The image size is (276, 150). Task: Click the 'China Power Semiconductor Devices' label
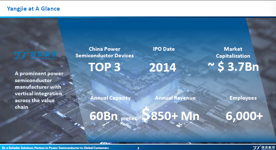pos(104,52)
